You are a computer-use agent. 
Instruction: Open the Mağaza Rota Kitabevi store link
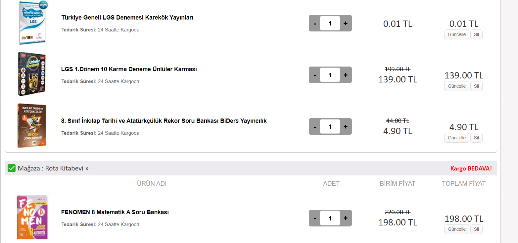53,168
